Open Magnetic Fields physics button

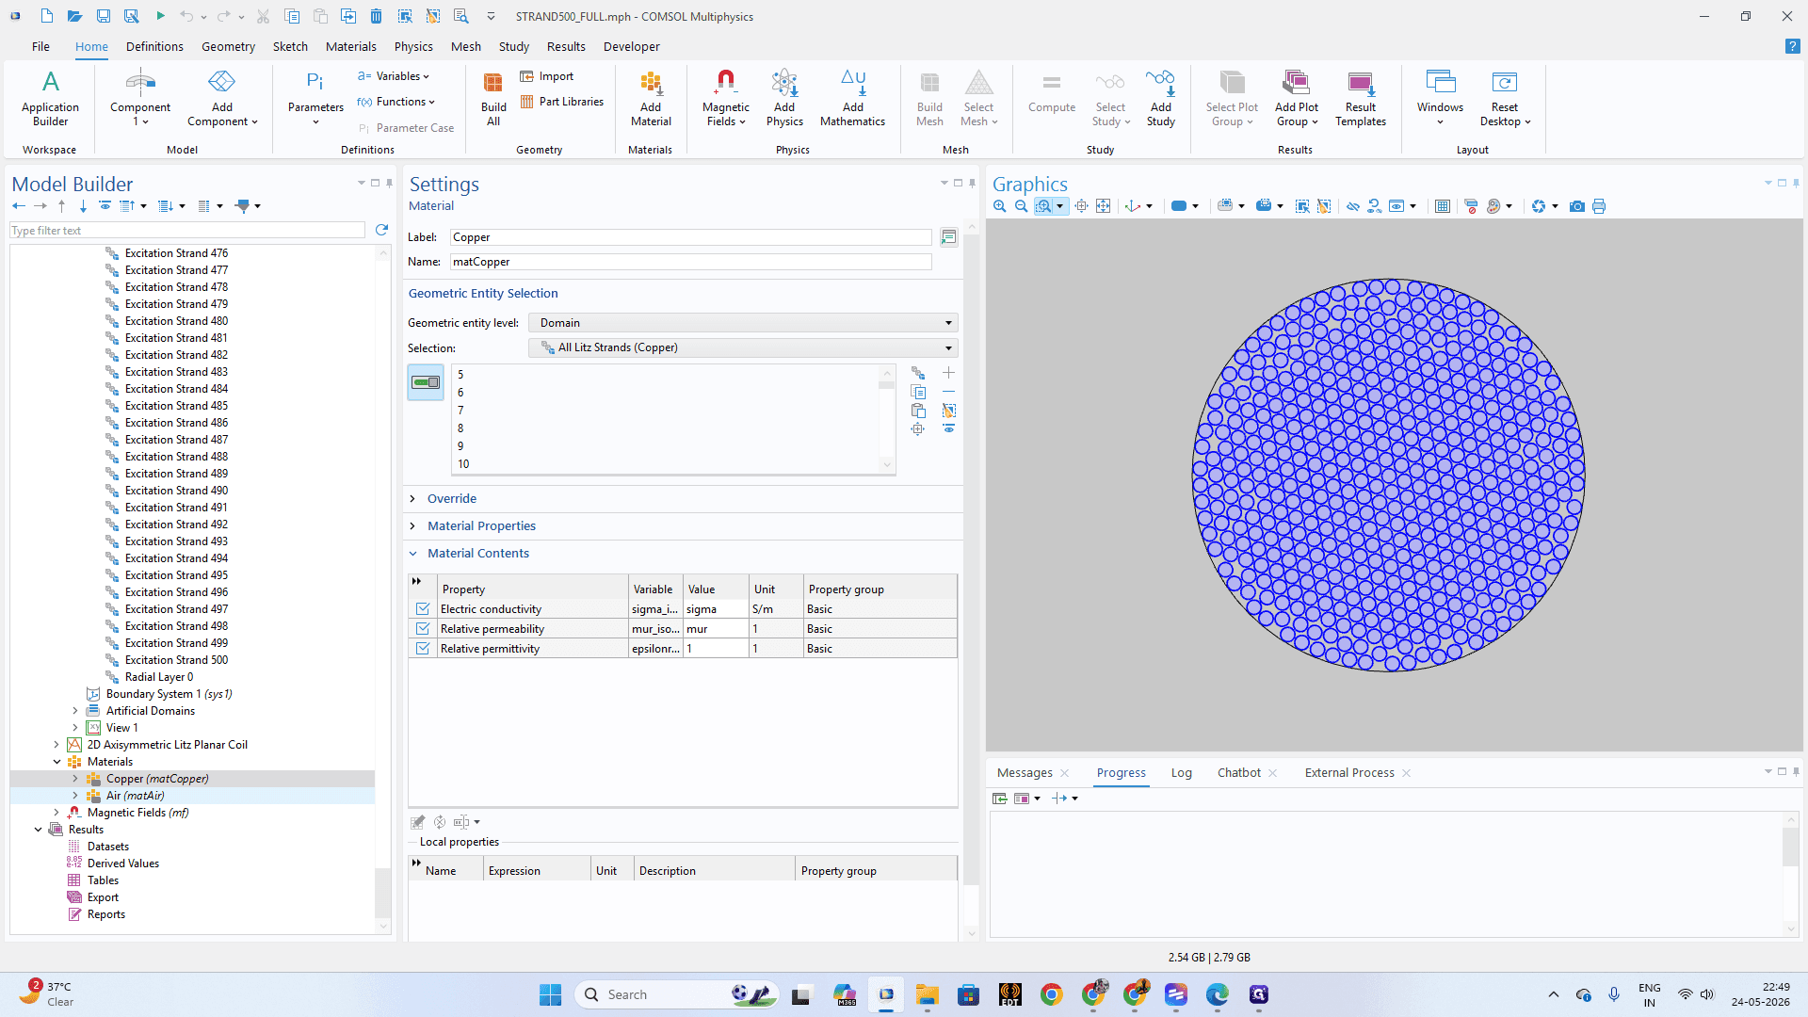[x=726, y=98]
